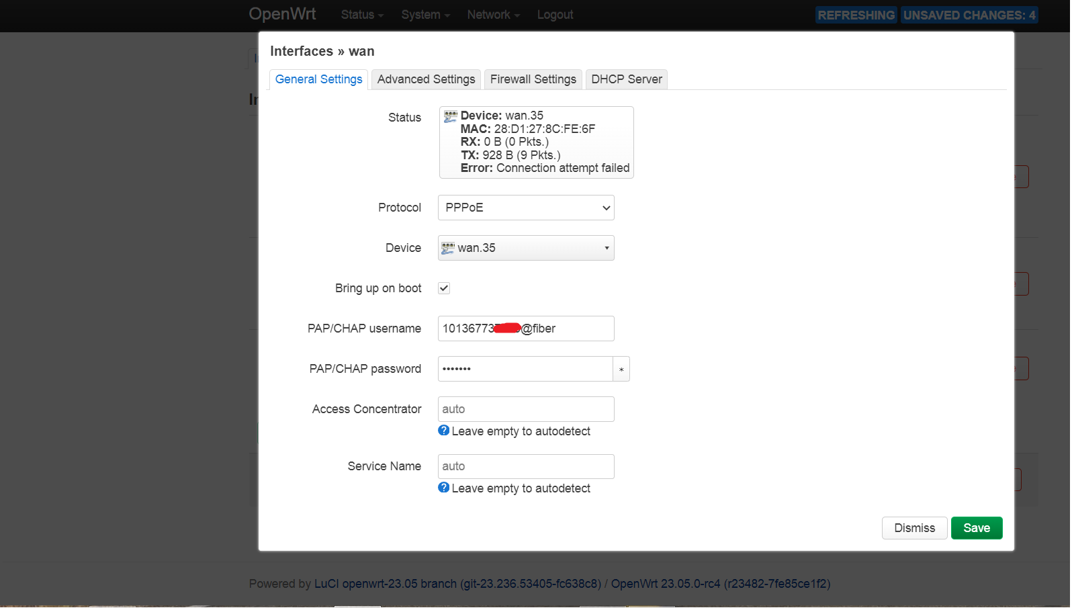Image resolution: width=1072 pixels, height=610 pixels.
Task: Open the Status menu
Action: click(363, 15)
